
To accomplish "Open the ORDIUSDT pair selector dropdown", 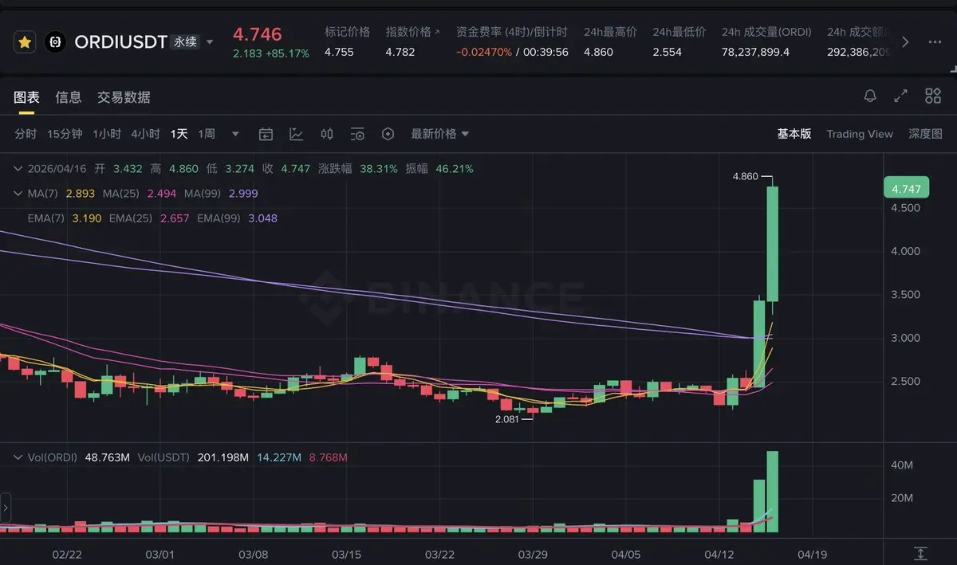I will pyautogui.click(x=211, y=42).
